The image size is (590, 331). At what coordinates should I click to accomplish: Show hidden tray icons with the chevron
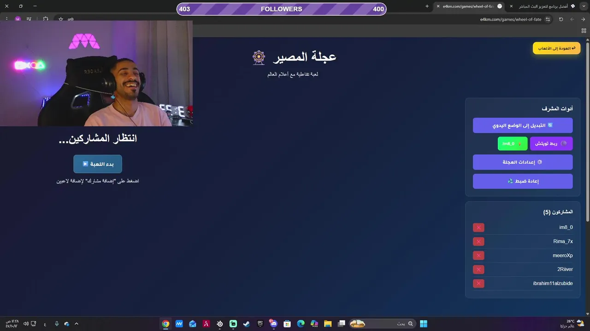(77, 324)
